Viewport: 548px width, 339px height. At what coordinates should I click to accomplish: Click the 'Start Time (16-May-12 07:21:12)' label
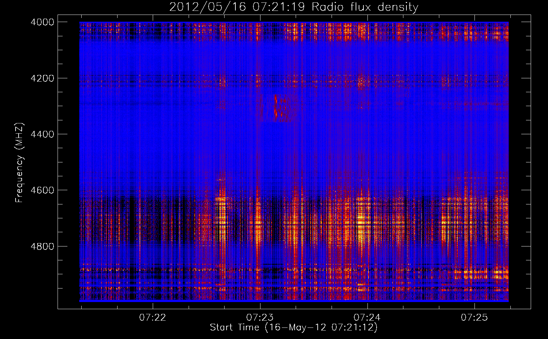294,327
